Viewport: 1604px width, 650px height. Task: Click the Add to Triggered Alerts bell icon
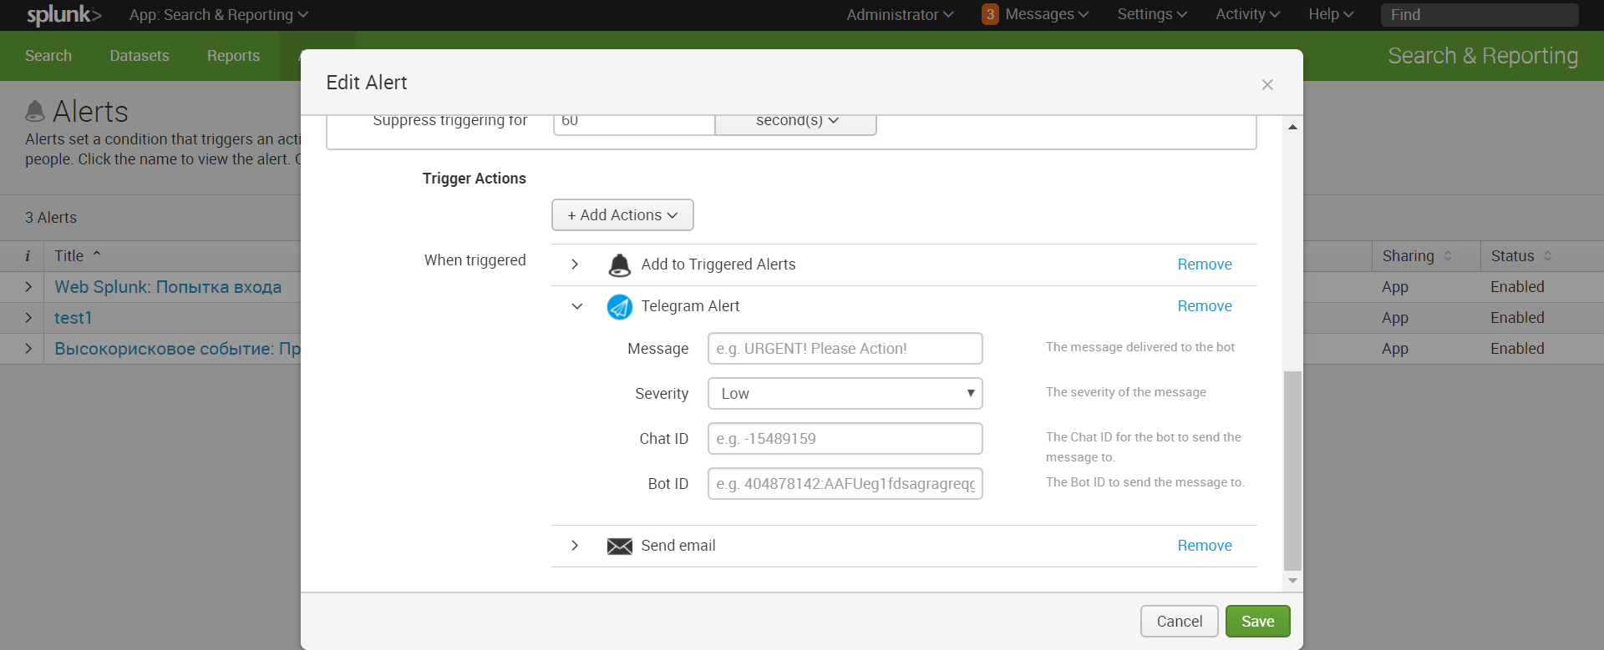coord(619,265)
